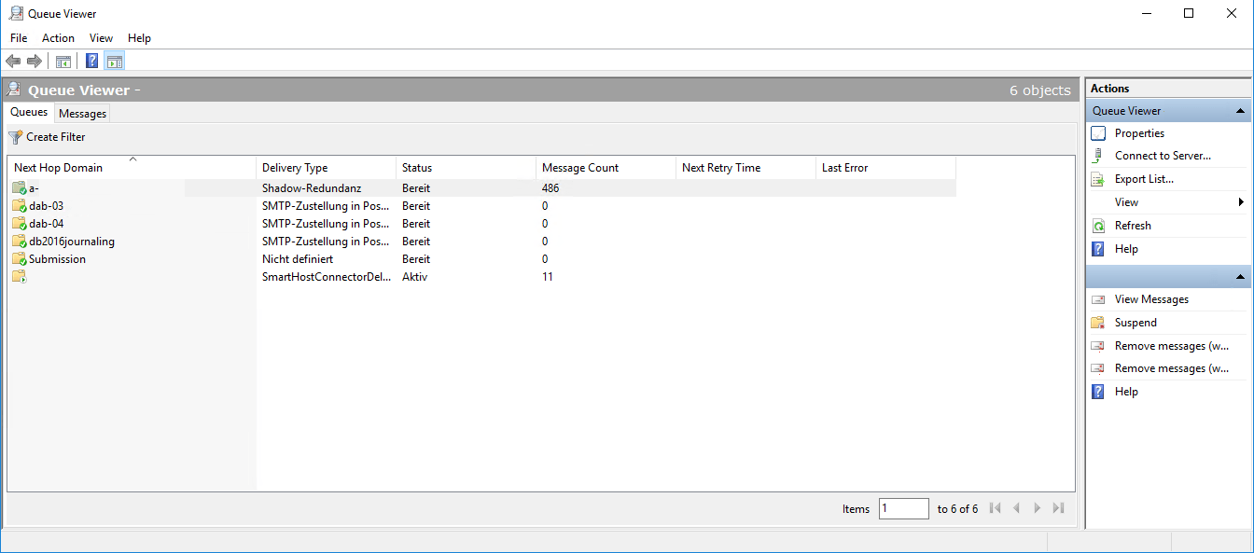Click the Show/Hide Console Tree toolbar icon
This screenshot has width=1254, height=553.
(63, 62)
